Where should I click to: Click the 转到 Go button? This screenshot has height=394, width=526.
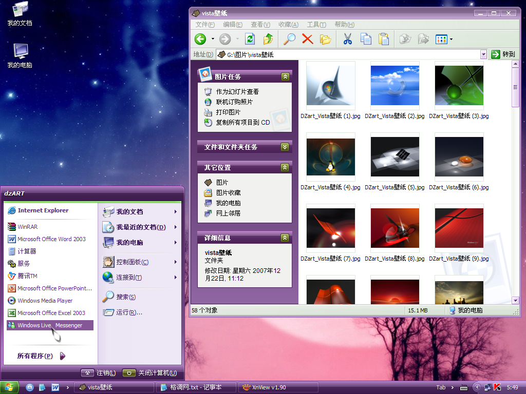pos(503,54)
